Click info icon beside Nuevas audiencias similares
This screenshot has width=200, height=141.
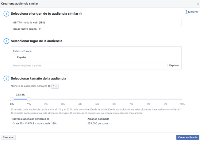coord(48,119)
